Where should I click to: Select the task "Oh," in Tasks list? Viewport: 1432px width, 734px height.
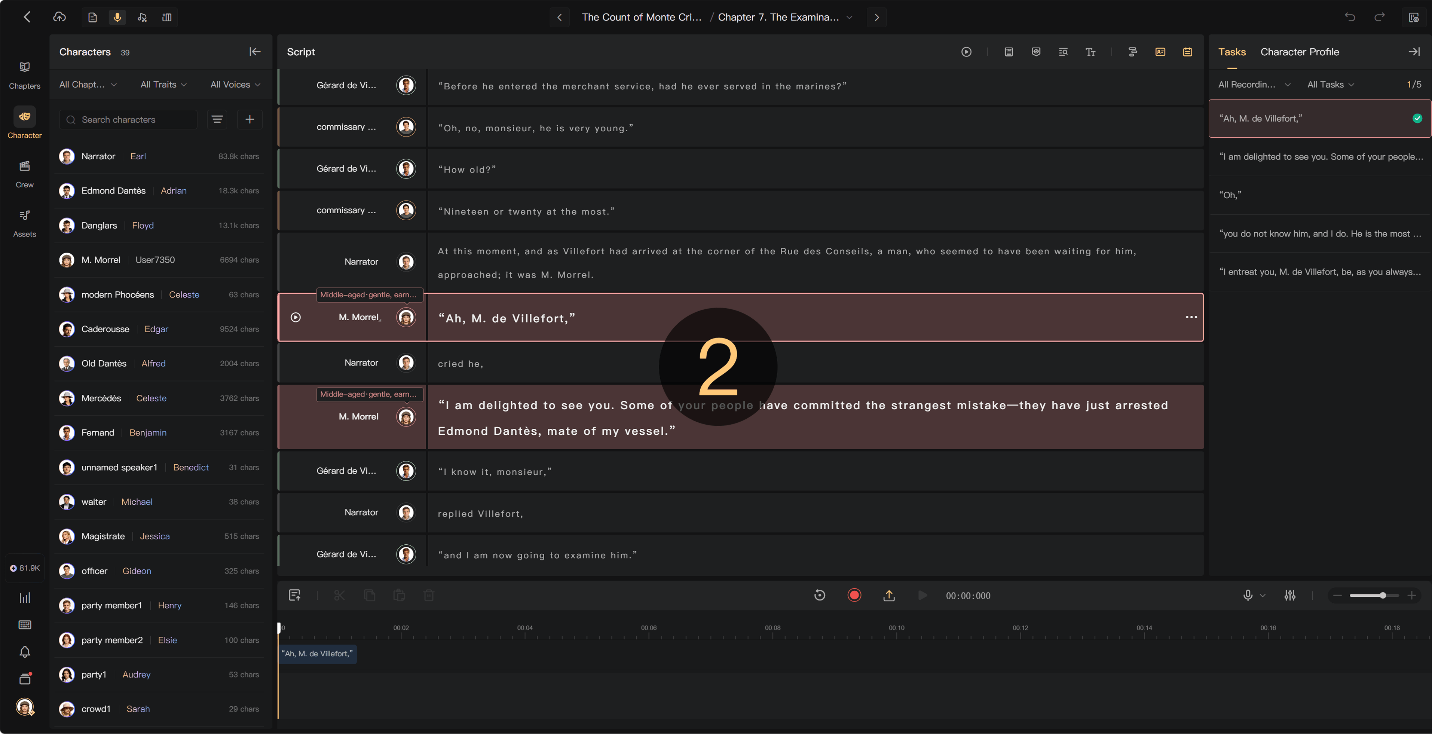coord(1320,195)
